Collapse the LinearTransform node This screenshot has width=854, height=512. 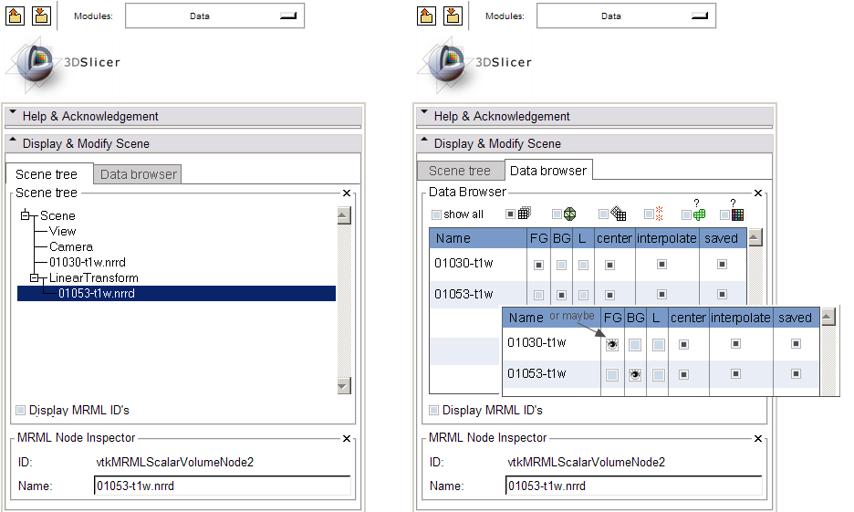coord(35,277)
